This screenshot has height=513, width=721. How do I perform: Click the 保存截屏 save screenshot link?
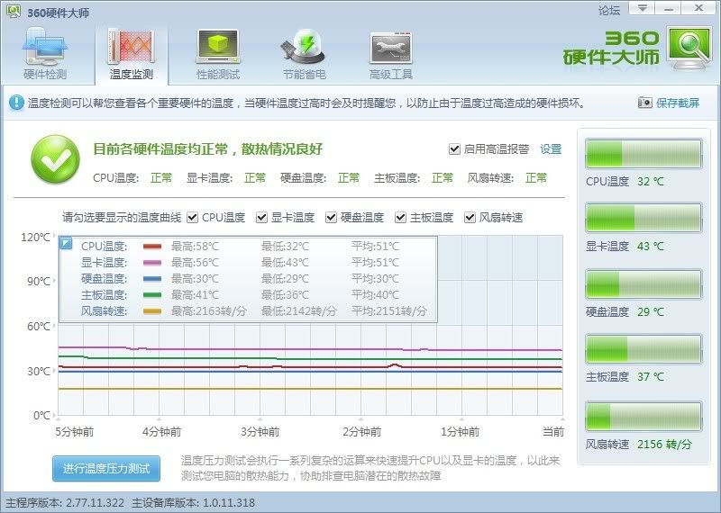678,103
